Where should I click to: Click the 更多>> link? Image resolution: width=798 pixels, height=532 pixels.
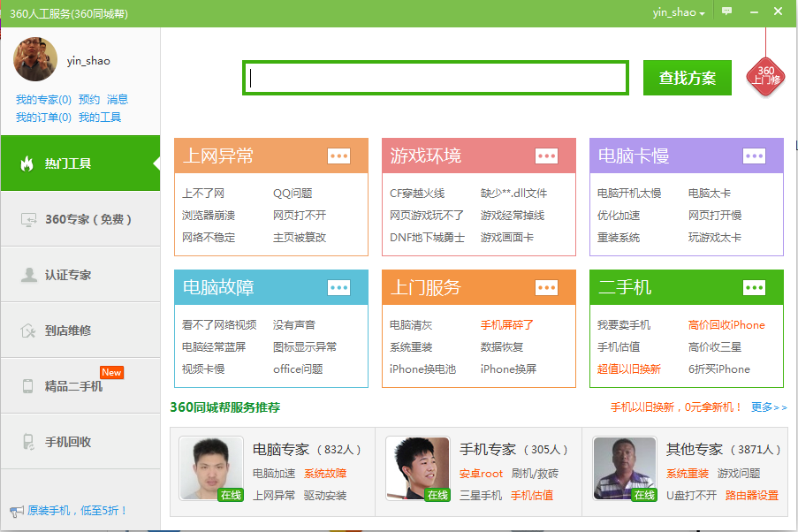tap(769, 407)
